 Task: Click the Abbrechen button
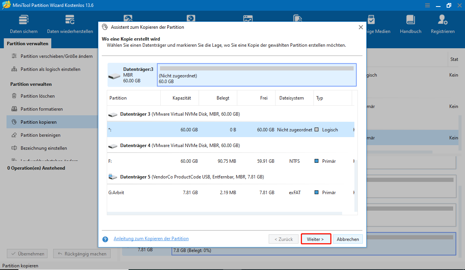point(348,239)
